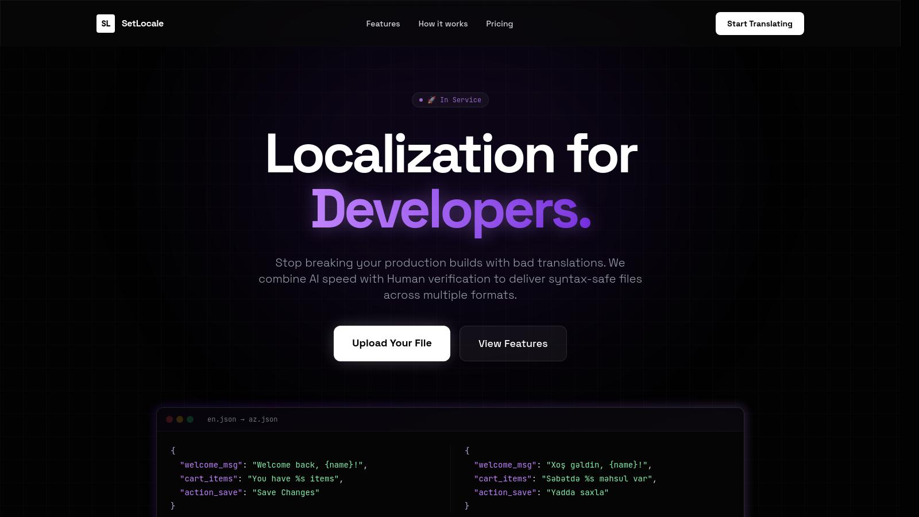
Task: Click the red traffic-light dot on code window
Action: click(x=169, y=419)
